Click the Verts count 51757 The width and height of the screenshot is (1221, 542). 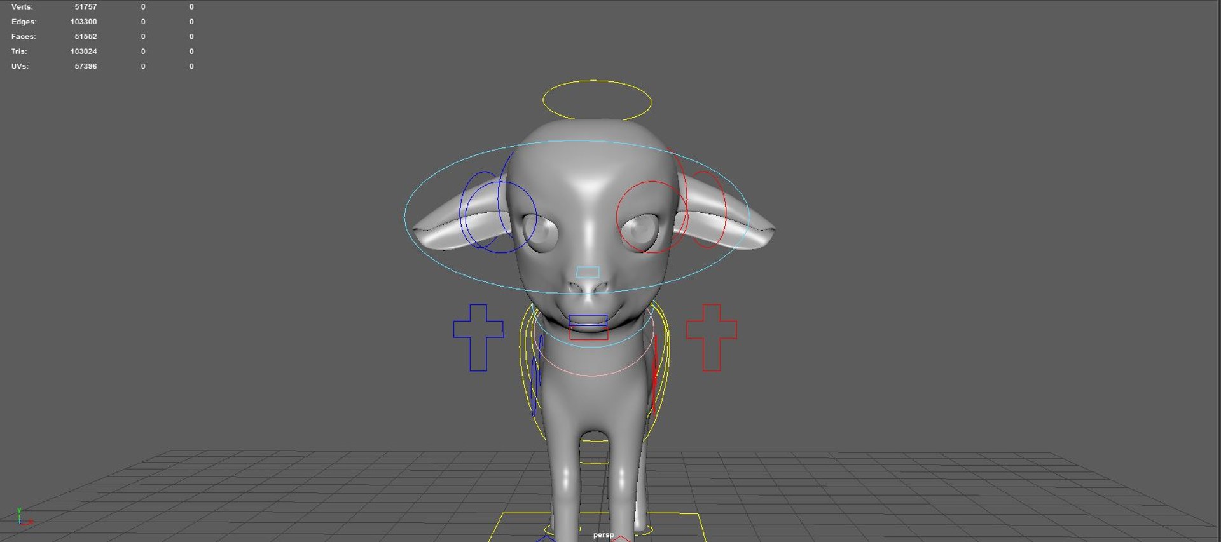click(86, 7)
